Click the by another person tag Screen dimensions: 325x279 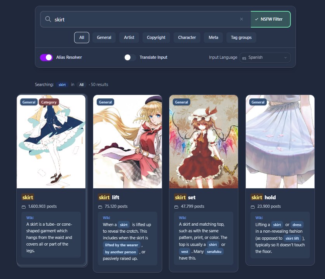coord(120,252)
